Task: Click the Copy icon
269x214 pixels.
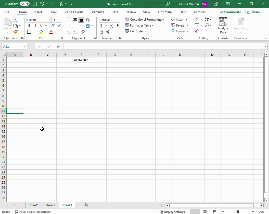Action: click(16, 26)
